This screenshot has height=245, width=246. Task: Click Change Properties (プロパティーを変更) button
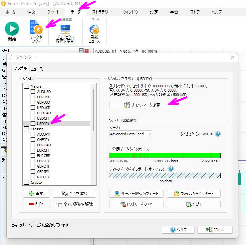pyautogui.click(x=142, y=105)
